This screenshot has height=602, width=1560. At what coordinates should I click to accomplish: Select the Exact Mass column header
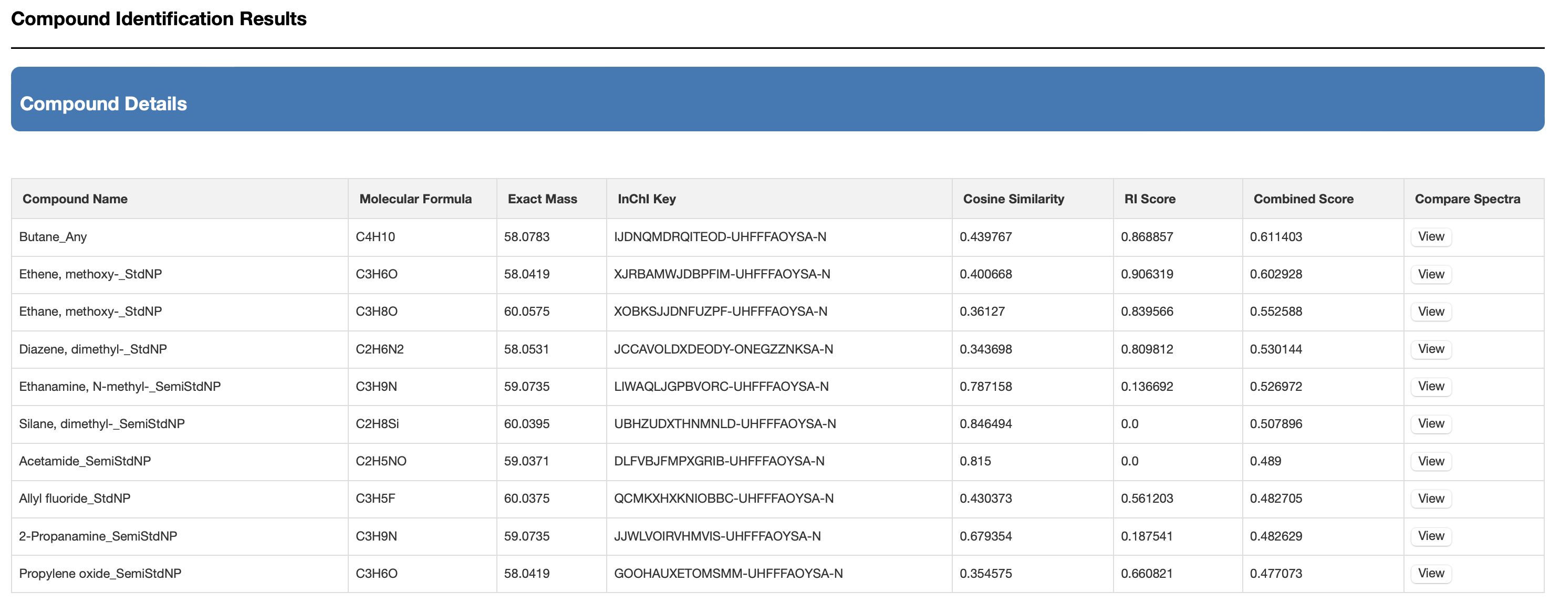click(x=542, y=199)
